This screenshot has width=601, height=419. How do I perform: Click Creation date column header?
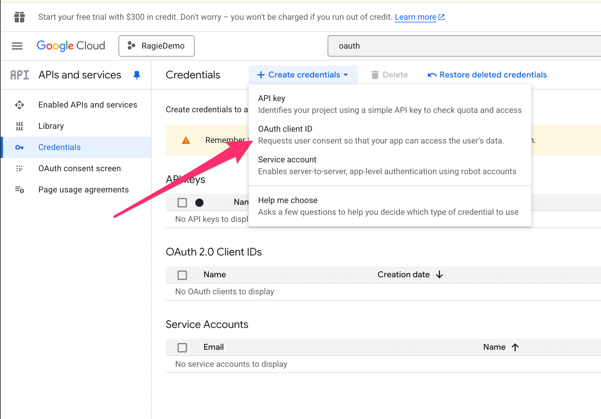pyautogui.click(x=403, y=275)
